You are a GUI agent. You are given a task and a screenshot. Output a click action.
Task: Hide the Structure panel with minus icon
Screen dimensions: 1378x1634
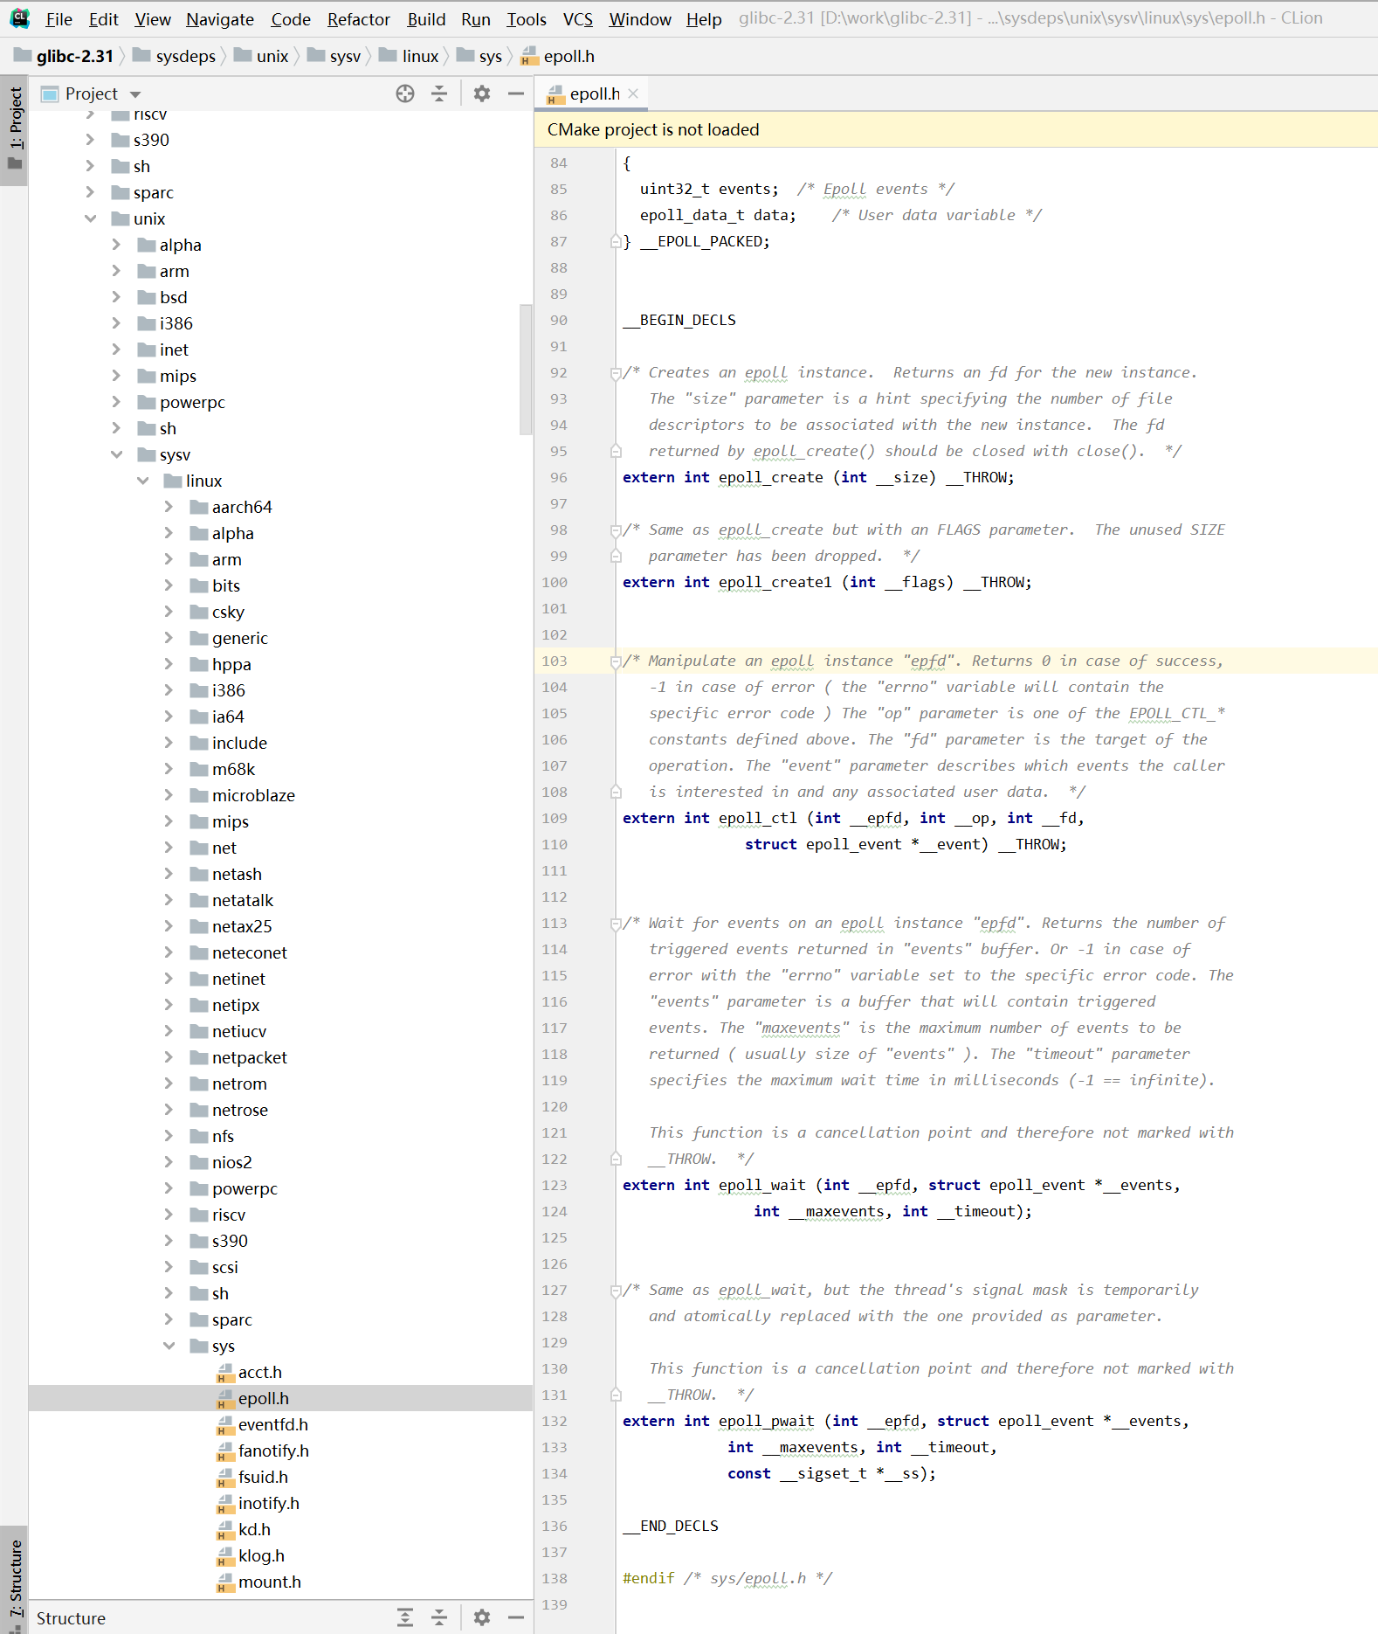point(516,1617)
